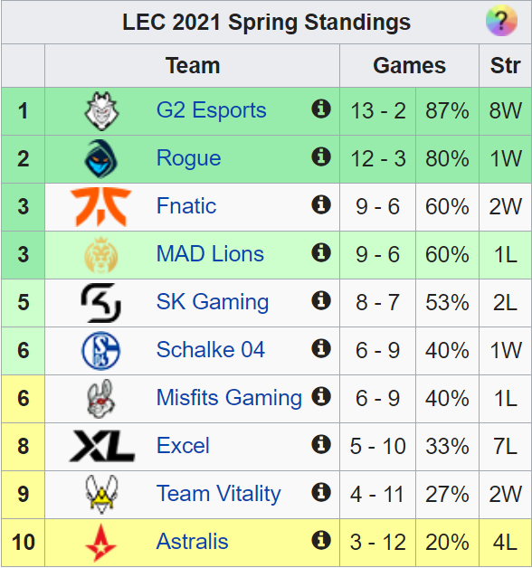Open the Schalke 04 info icon

pos(321,348)
